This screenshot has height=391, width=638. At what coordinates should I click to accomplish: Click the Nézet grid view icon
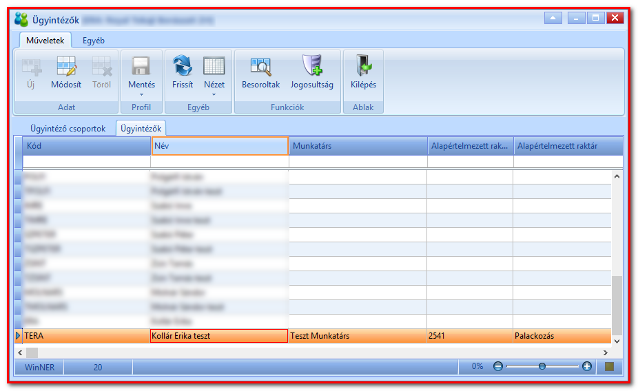(x=214, y=66)
